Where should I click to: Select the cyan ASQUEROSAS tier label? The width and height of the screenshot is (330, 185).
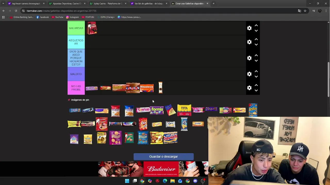point(76,42)
